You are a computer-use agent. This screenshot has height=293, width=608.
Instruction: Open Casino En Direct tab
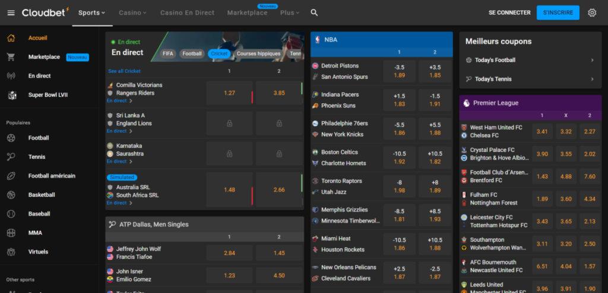click(x=187, y=13)
